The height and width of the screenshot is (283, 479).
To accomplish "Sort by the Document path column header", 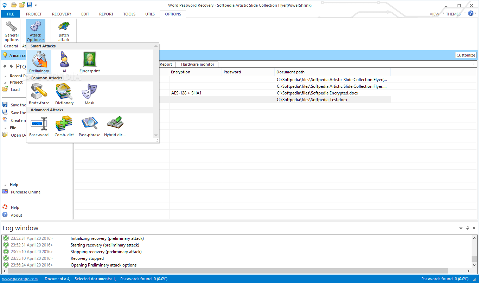I will 333,72.
